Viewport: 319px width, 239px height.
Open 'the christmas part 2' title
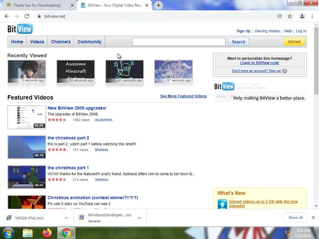click(x=68, y=138)
